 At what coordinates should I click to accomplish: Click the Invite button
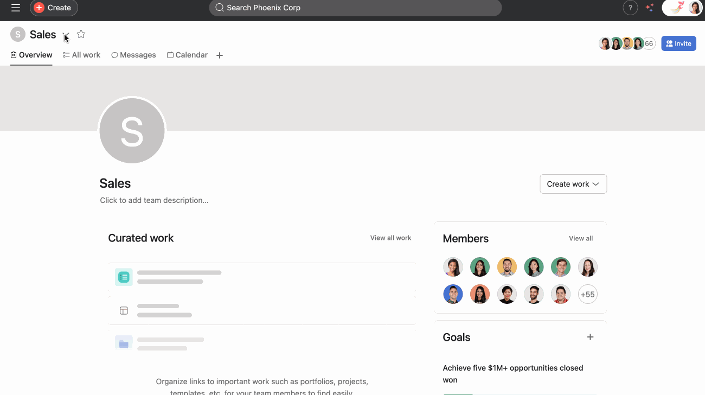click(678, 43)
